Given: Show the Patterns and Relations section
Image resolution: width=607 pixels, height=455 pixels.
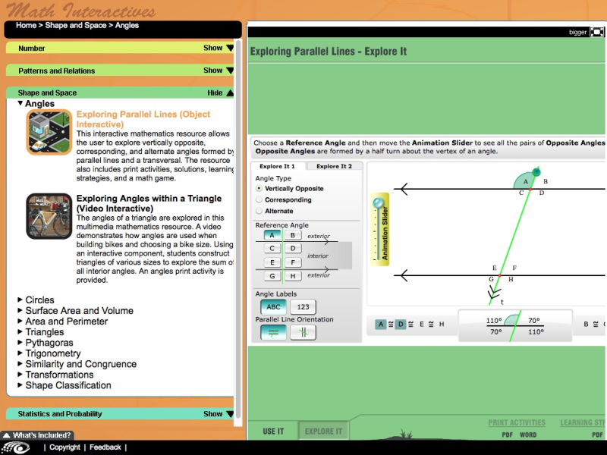Looking at the screenshot, I should point(219,71).
